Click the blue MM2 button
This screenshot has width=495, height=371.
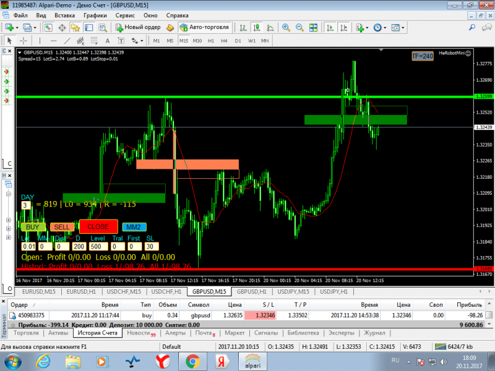coord(134,227)
